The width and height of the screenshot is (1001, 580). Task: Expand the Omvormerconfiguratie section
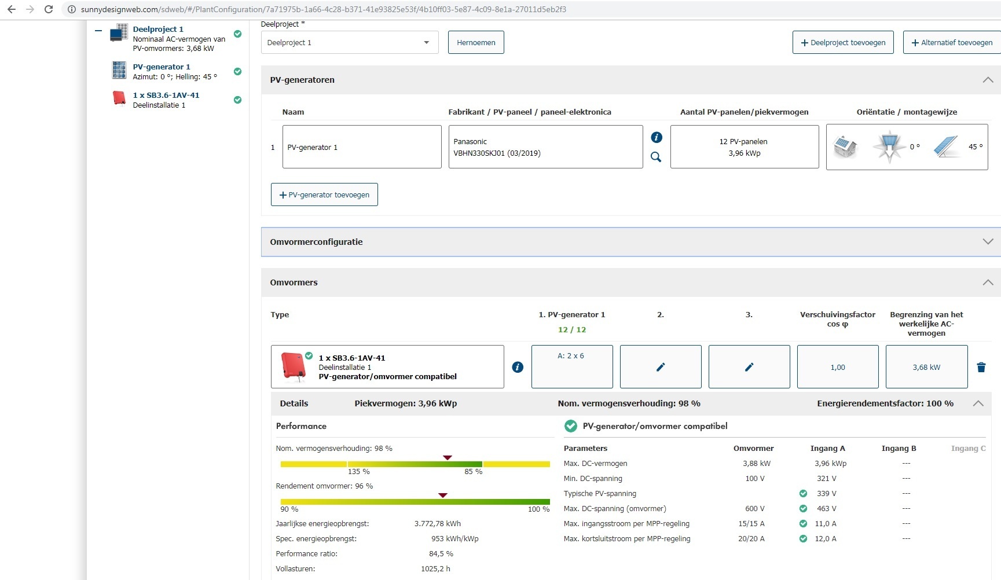(988, 242)
